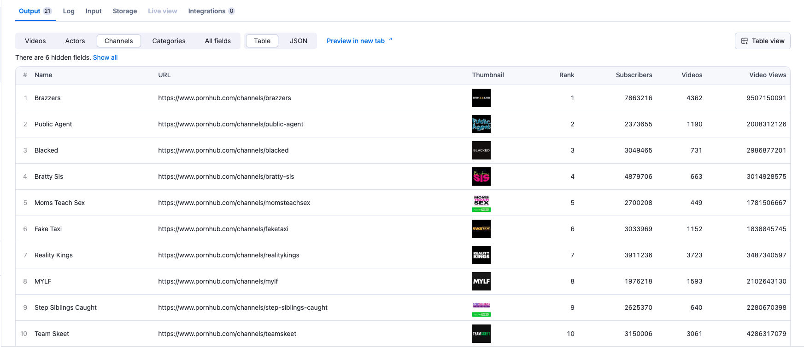Viewport: 804px width, 347px height.
Task: Open the Live view tab
Action: pos(163,11)
